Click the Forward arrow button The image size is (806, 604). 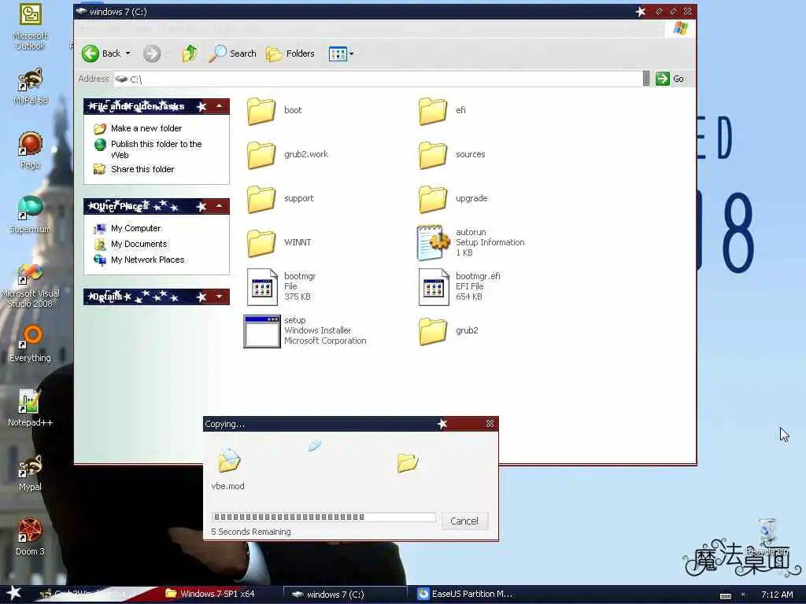pos(152,53)
